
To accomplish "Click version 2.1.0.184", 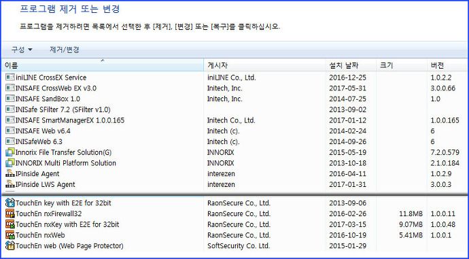I will coord(445,163).
